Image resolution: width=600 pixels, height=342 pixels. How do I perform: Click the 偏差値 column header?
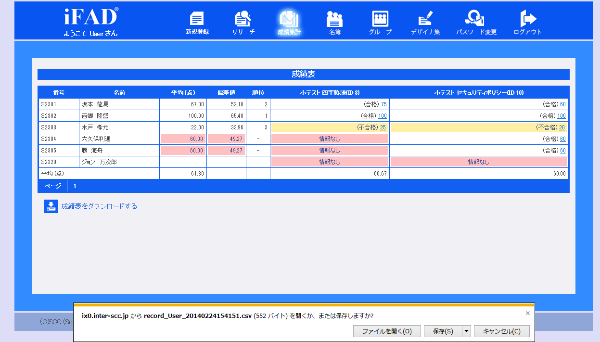click(226, 93)
